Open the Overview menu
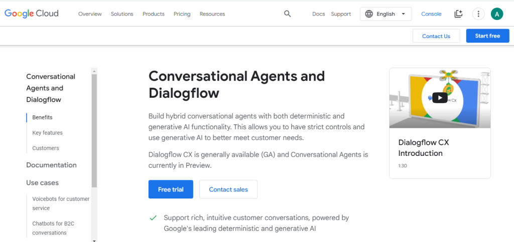The width and height of the screenshot is (514, 242). click(90, 14)
